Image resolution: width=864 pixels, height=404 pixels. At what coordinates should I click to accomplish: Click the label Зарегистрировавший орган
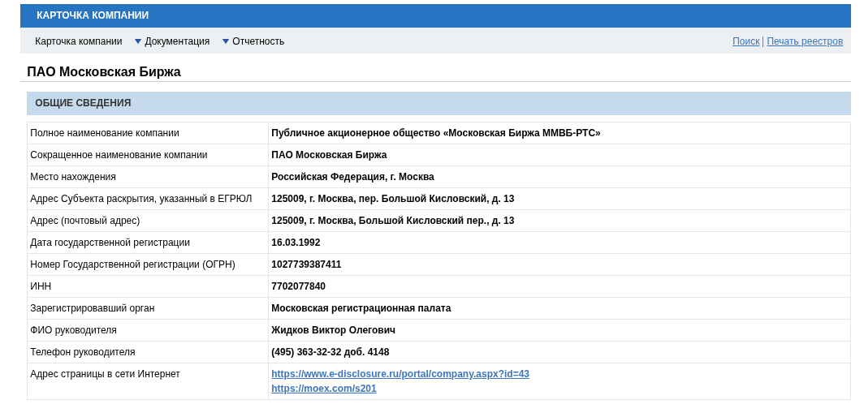pyautogui.click(x=93, y=308)
